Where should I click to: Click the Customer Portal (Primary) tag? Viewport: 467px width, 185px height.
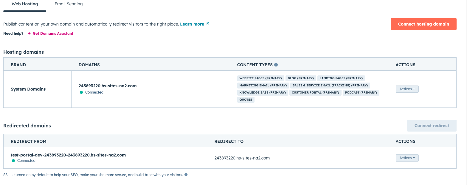coord(315,93)
